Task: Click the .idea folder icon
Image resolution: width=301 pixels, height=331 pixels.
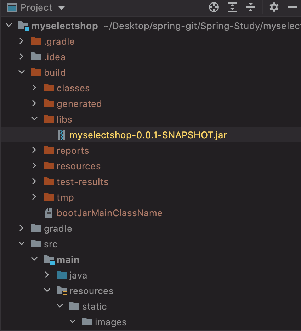Action: pos(36,57)
